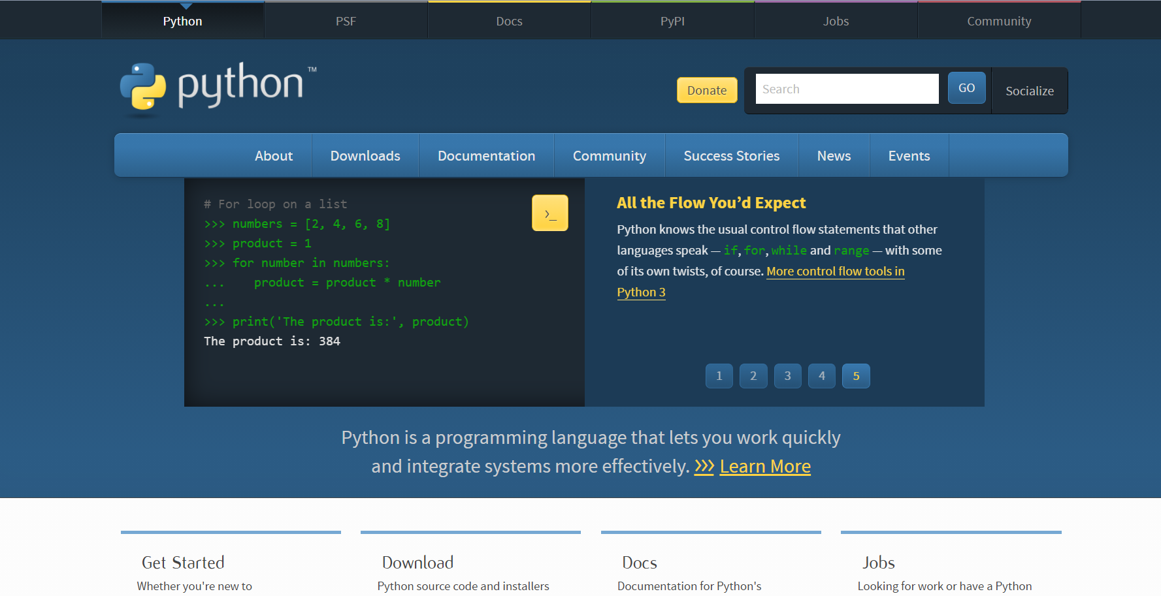The height and width of the screenshot is (596, 1161).
Task: Open the Community top bar item
Action: point(998,20)
